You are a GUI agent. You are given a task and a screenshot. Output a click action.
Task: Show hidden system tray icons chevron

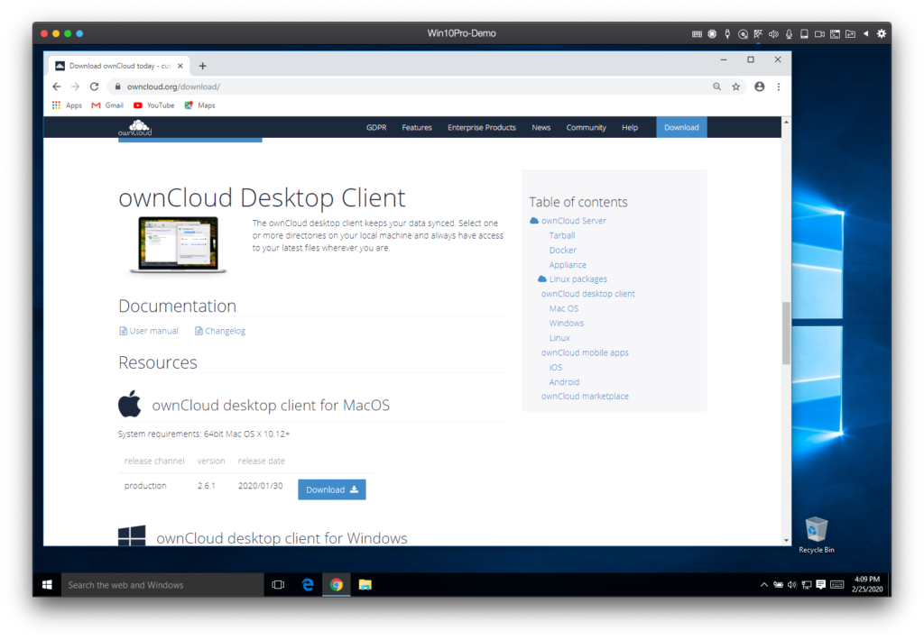pyautogui.click(x=763, y=585)
